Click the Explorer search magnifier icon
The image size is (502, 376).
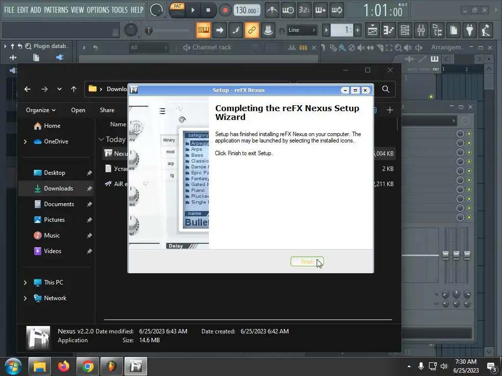[386, 89]
